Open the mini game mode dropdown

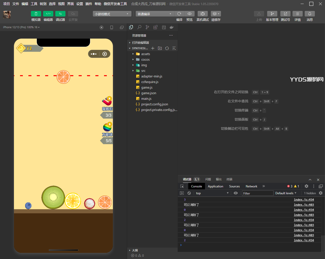tap(112, 14)
